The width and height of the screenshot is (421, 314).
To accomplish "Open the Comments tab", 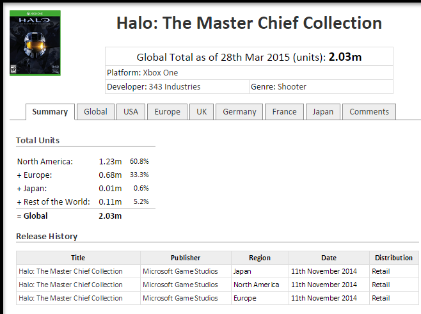I will coord(369,112).
